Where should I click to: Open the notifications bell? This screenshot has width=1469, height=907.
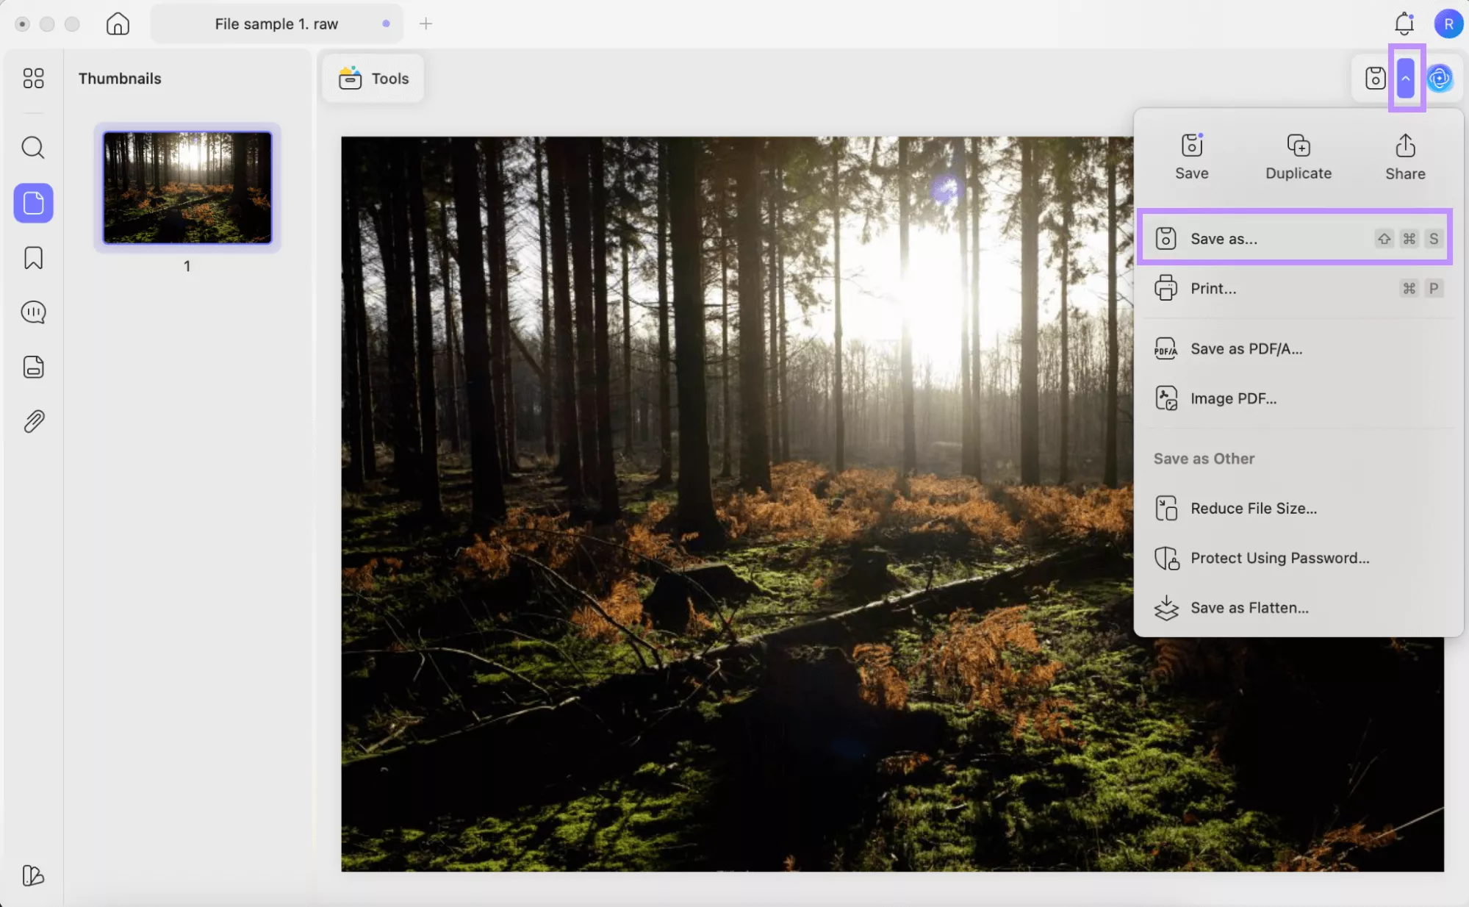click(x=1404, y=24)
